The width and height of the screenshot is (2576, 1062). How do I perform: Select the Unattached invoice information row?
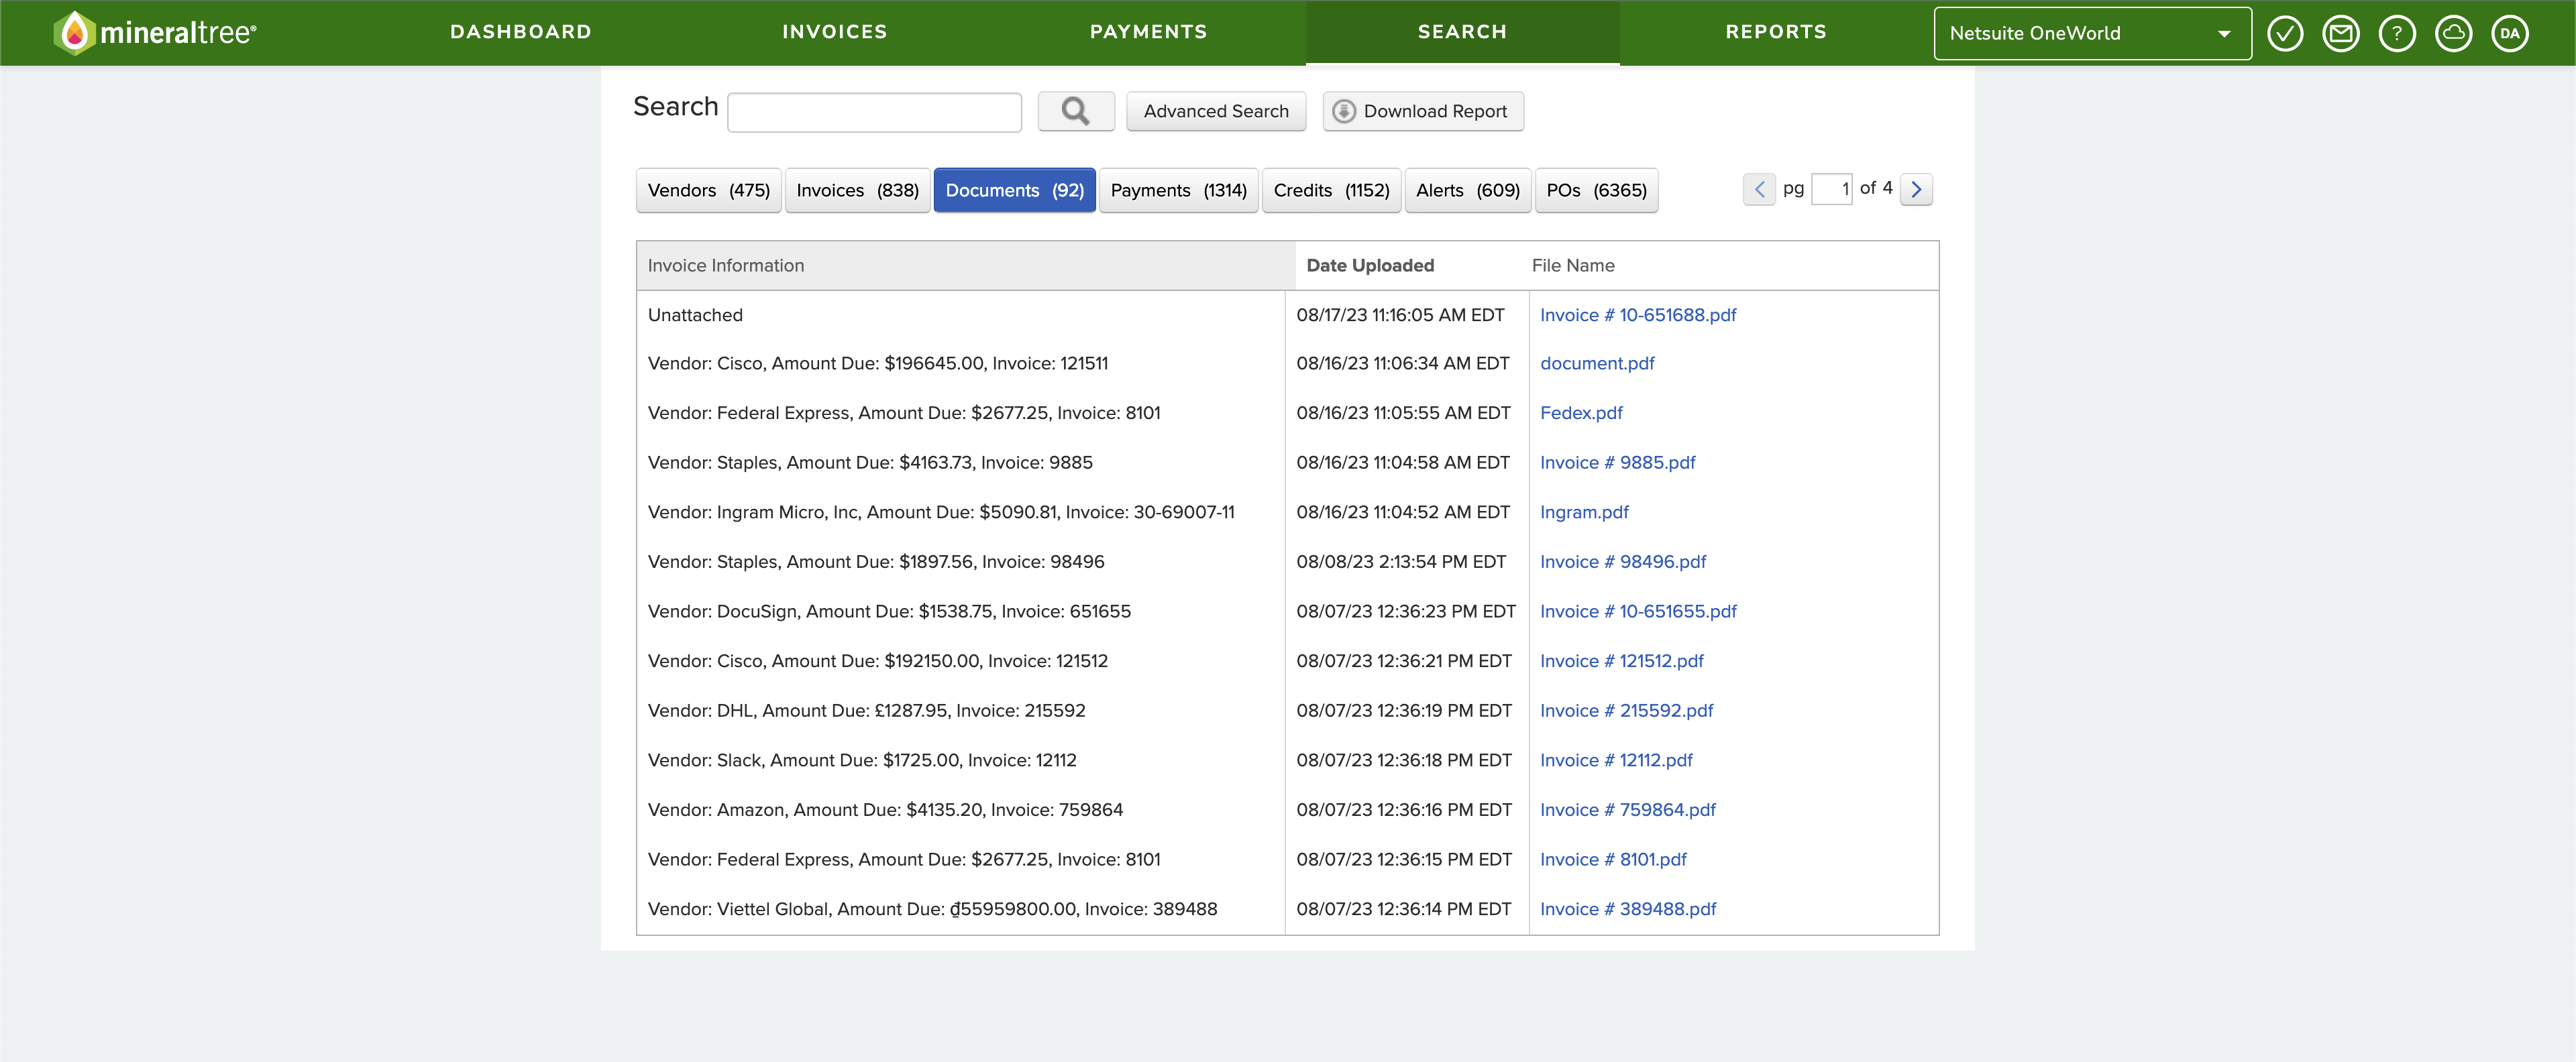[695, 314]
